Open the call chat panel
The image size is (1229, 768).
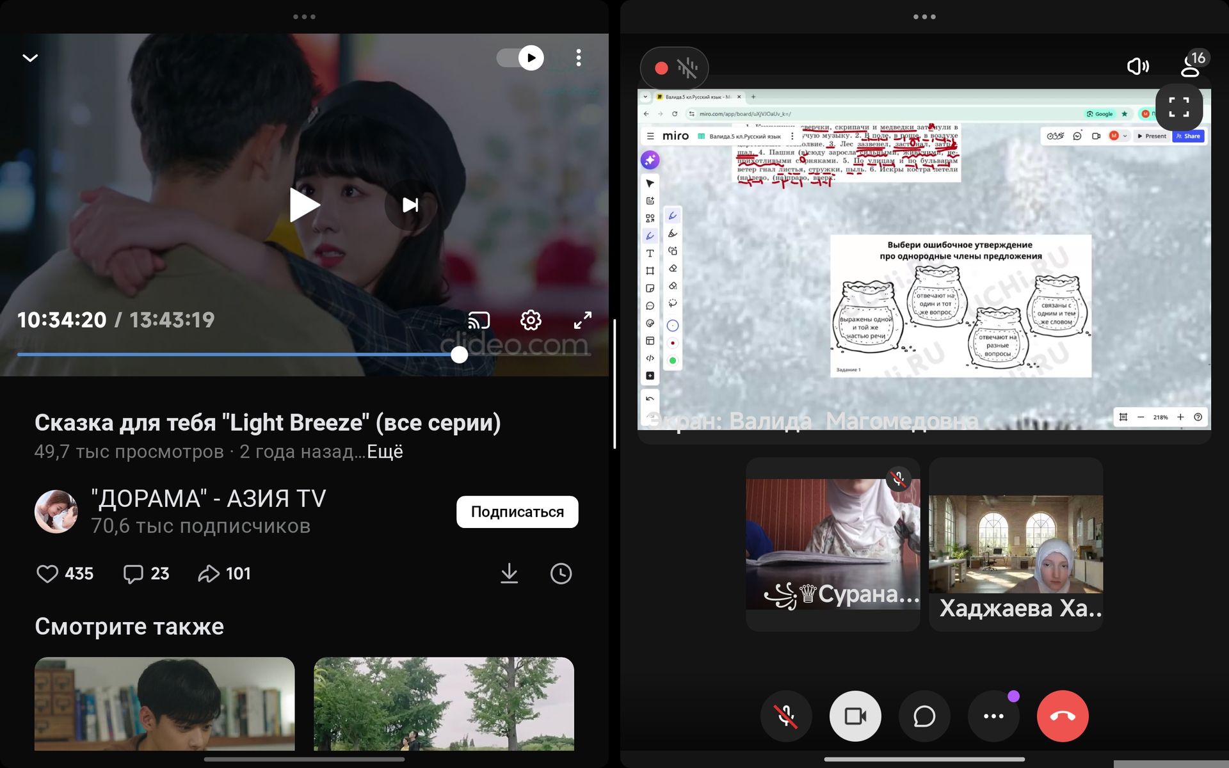pyautogui.click(x=924, y=716)
